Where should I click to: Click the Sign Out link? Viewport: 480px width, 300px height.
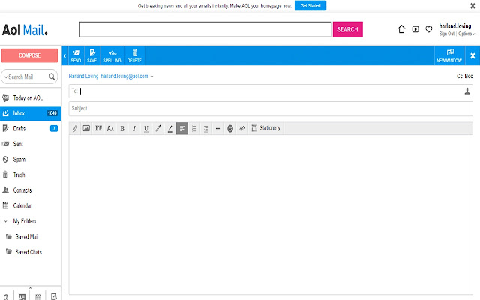pyautogui.click(x=447, y=34)
